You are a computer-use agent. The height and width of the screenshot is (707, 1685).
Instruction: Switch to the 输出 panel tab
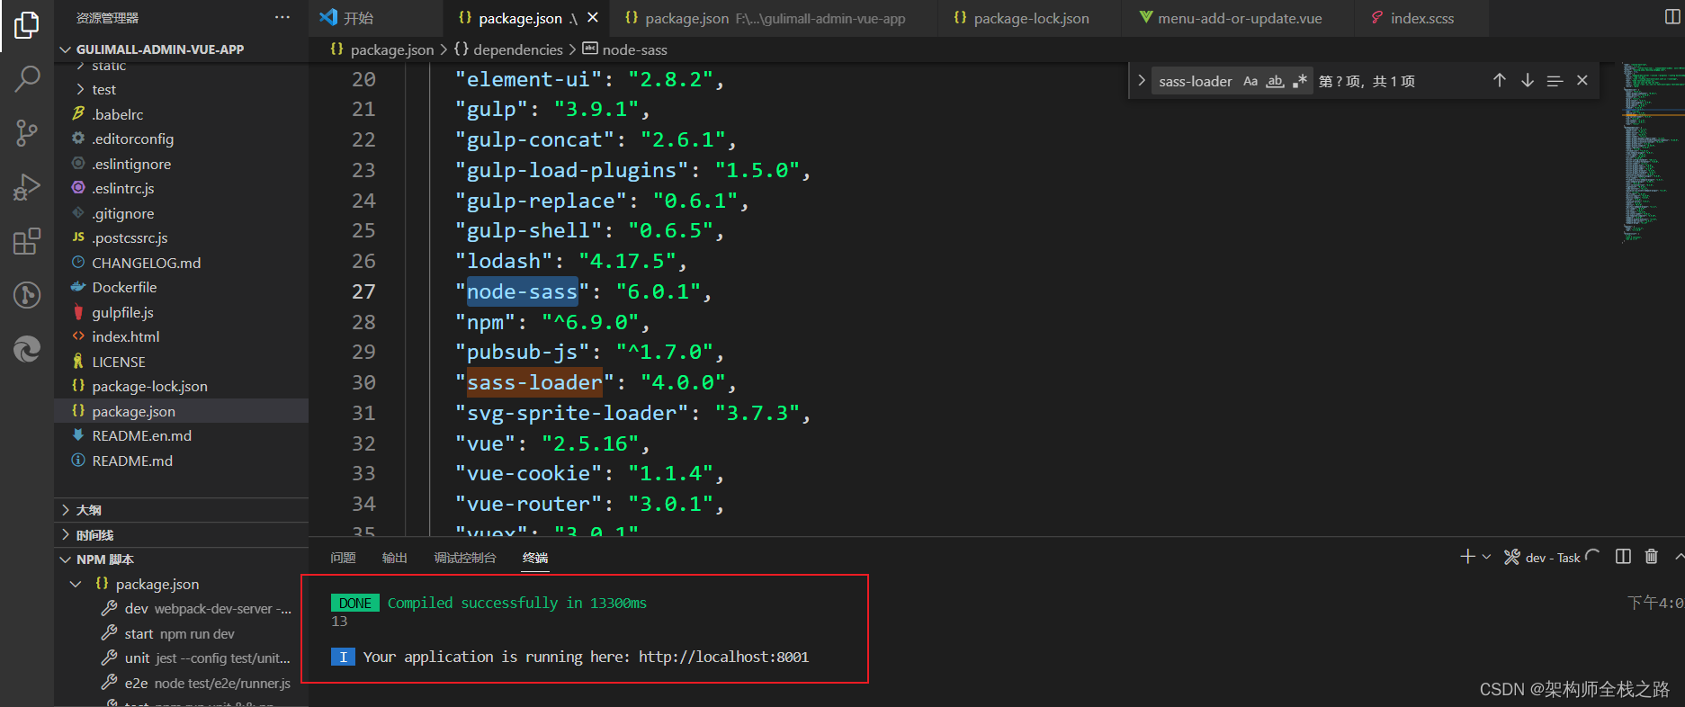[394, 558]
